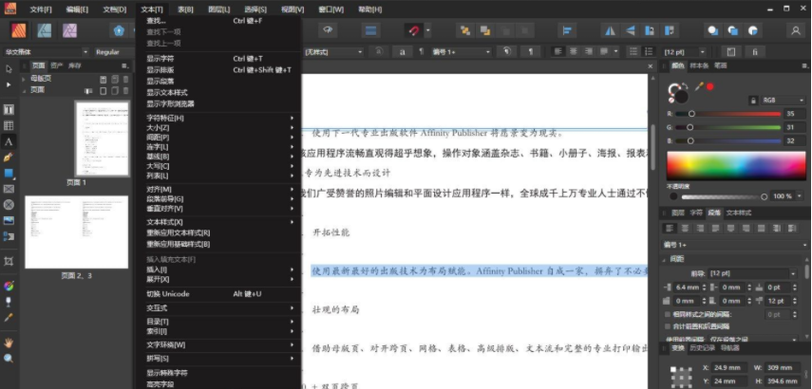Viewport: 812px width, 389px height.
Task: Click 'Show Character' entry in Text menu
Action: pos(160,58)
